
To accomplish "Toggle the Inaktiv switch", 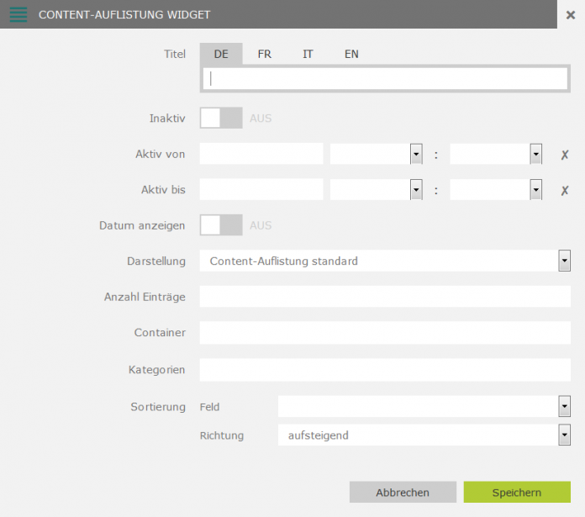I will (x=221, y=119).
